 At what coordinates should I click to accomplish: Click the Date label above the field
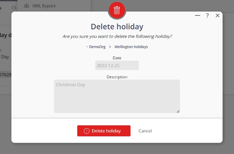117,58
